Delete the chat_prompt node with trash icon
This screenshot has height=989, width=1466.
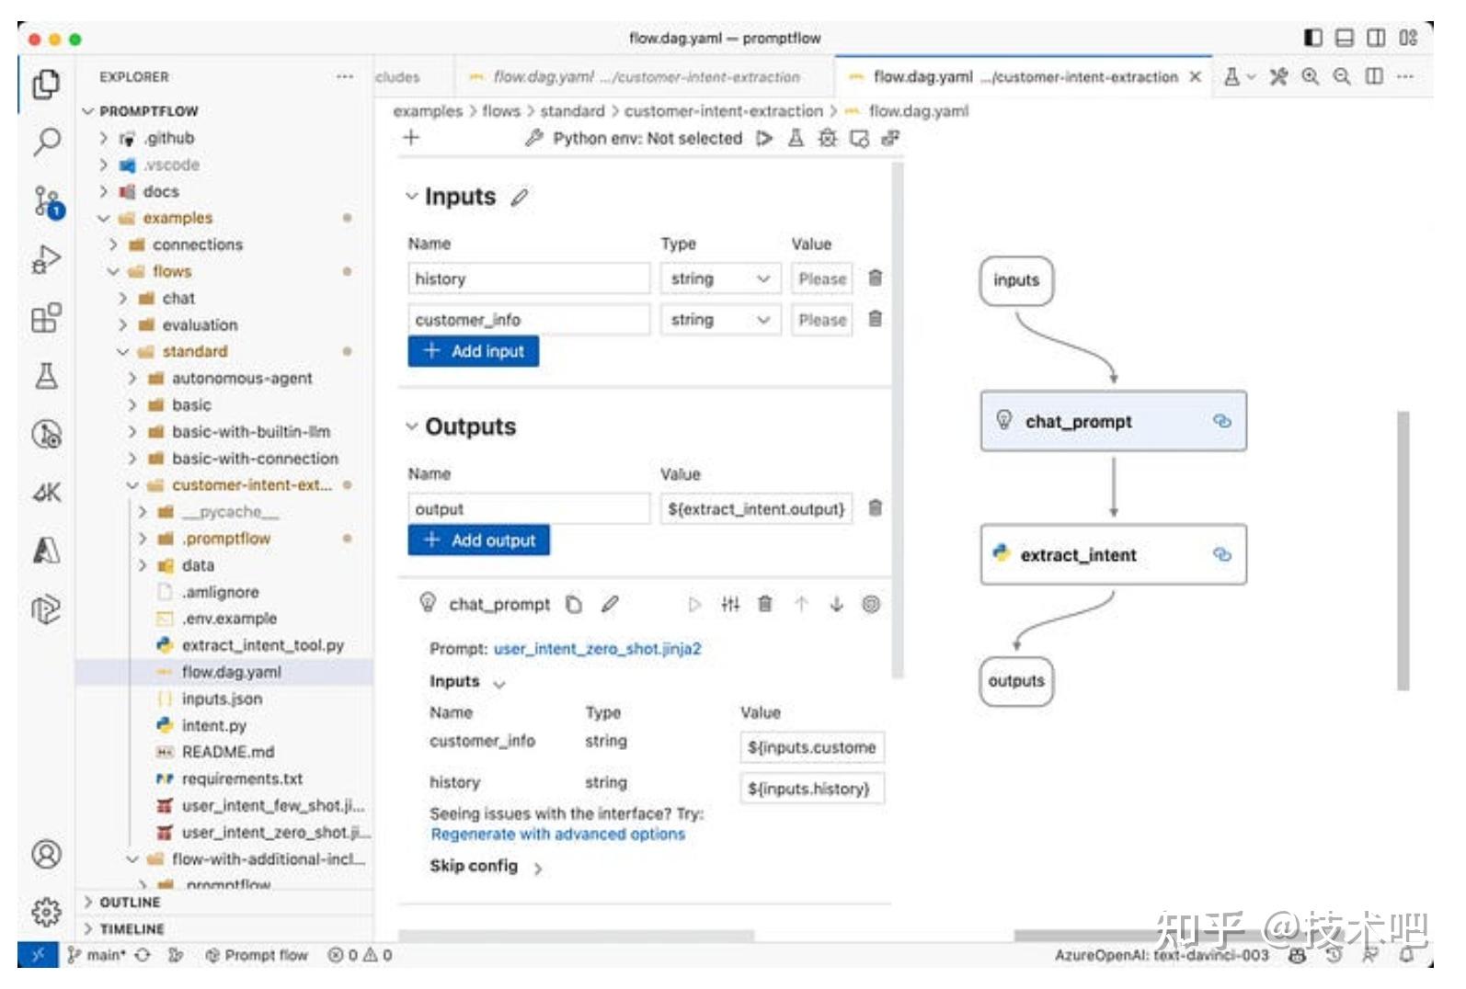(x=764, y=604)
